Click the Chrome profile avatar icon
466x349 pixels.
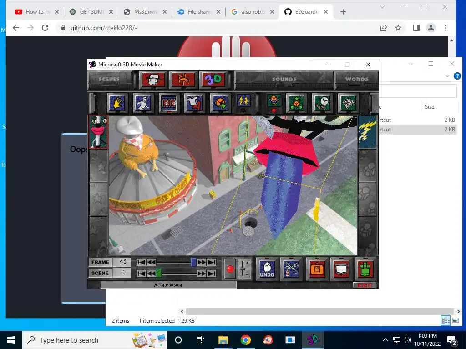(x=431, y=28)
